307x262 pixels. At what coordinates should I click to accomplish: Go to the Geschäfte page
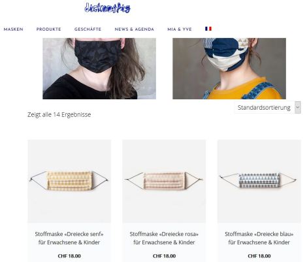[x=88, y=29]
